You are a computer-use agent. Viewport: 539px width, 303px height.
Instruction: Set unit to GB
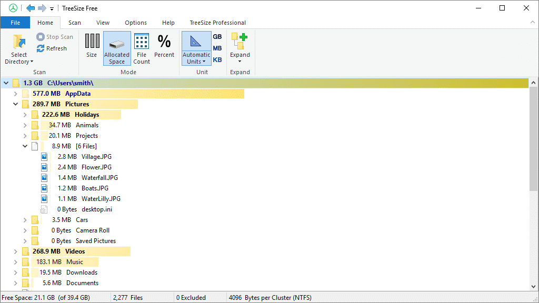tap(217, 36)
